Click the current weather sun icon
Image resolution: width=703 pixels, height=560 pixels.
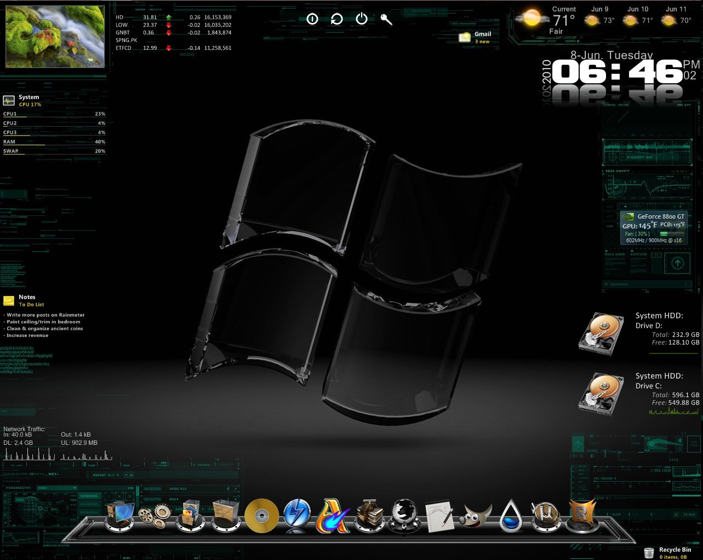pyautogui.click(x=532, y=19)
